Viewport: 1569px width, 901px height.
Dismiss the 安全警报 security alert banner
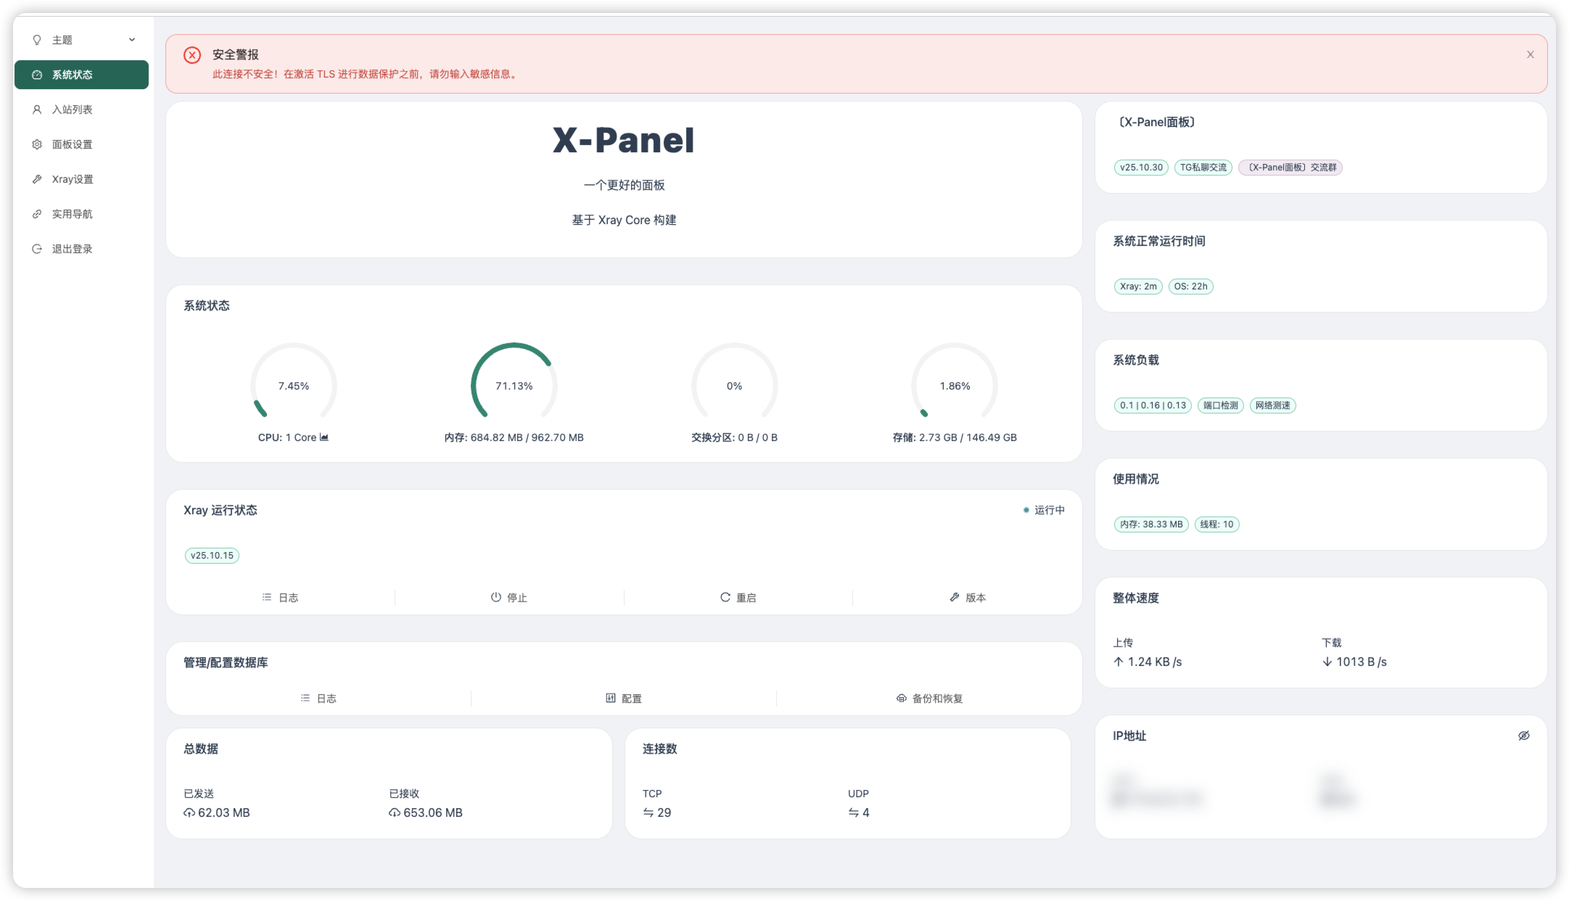point(1530,54)
